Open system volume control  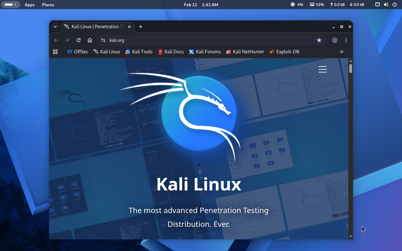(x=386, y=5)
